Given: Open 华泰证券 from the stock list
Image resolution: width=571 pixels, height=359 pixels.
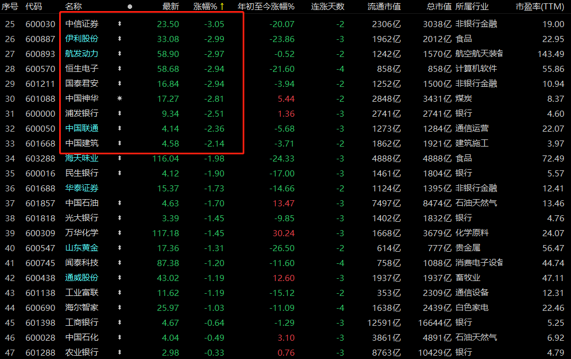Looking at the screenshot, I should click(82, 188).
